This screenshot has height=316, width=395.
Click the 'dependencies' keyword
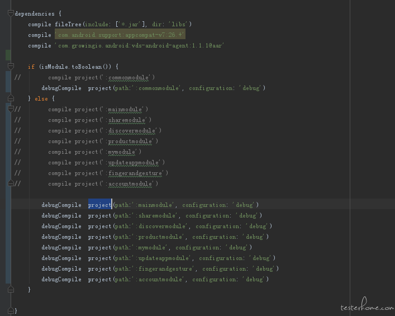35,13
